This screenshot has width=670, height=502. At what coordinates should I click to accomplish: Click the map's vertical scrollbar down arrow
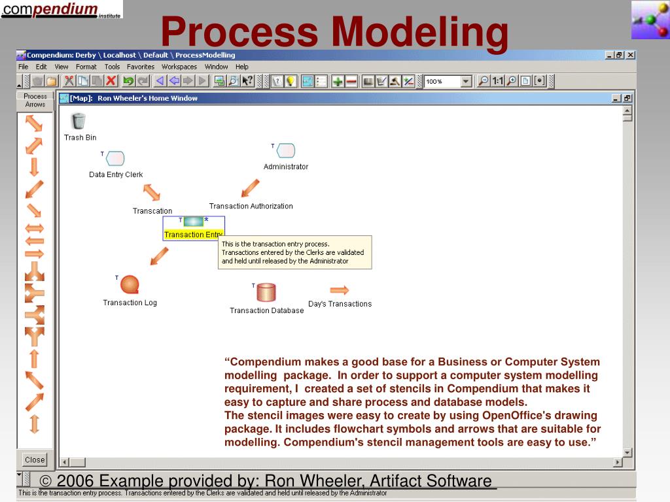pyautogui.click(x=627, y=452)
